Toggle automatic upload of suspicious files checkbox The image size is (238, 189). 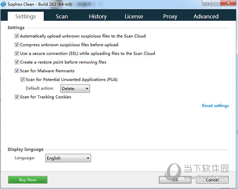17,36
